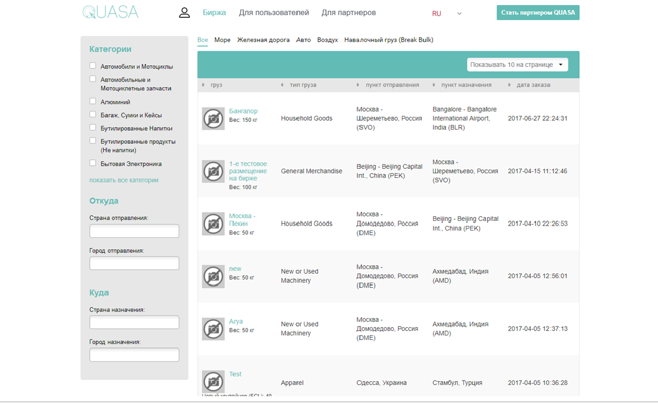Screen dimensions: 658x403
Task: Sort by дата заказа column icon
Action: click(x=502, y=85)
